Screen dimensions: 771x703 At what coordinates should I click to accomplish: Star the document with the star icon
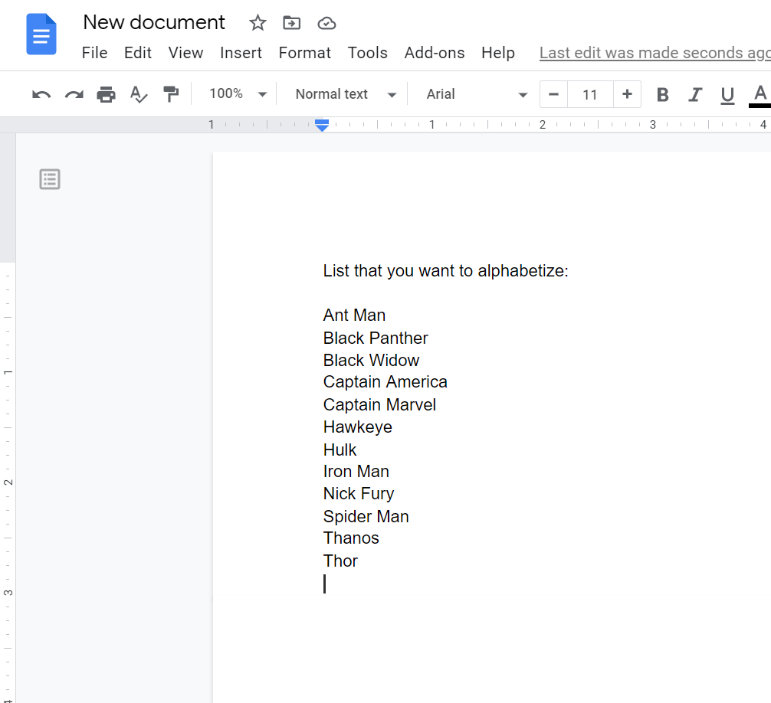[x=258, y=23]
